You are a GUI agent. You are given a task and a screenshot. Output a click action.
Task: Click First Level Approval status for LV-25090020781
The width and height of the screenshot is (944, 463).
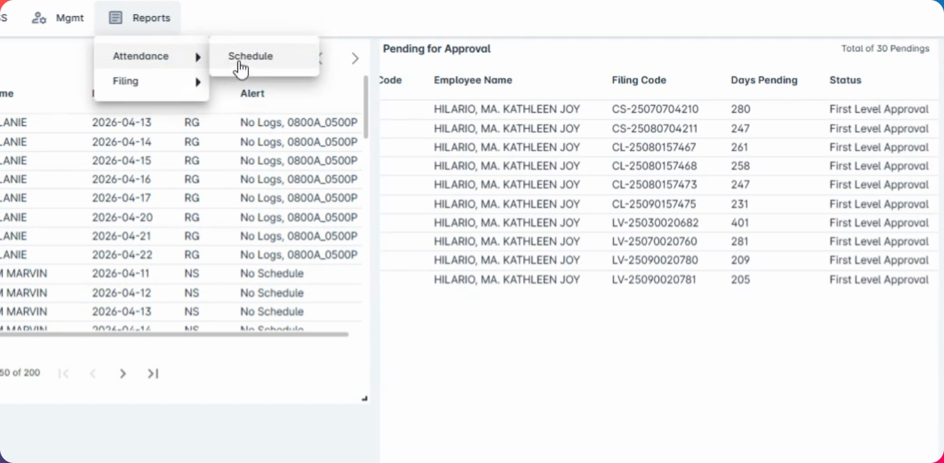879,280
